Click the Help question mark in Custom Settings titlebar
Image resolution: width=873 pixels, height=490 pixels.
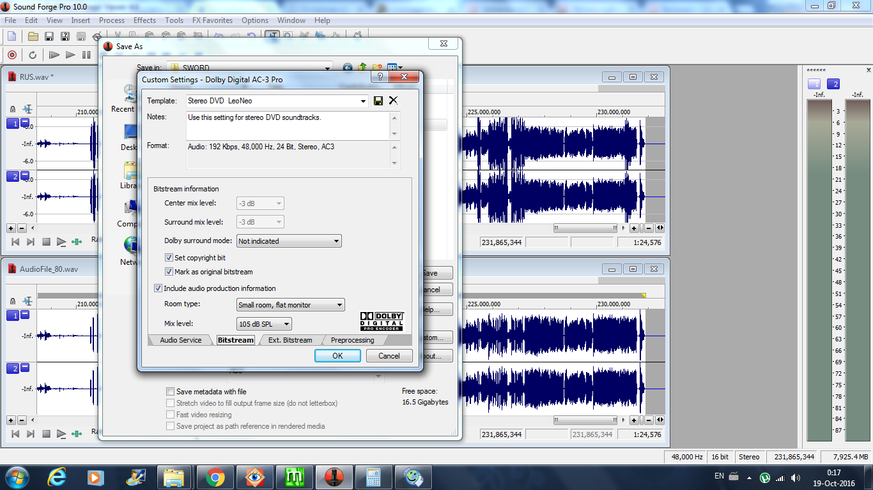380,77
